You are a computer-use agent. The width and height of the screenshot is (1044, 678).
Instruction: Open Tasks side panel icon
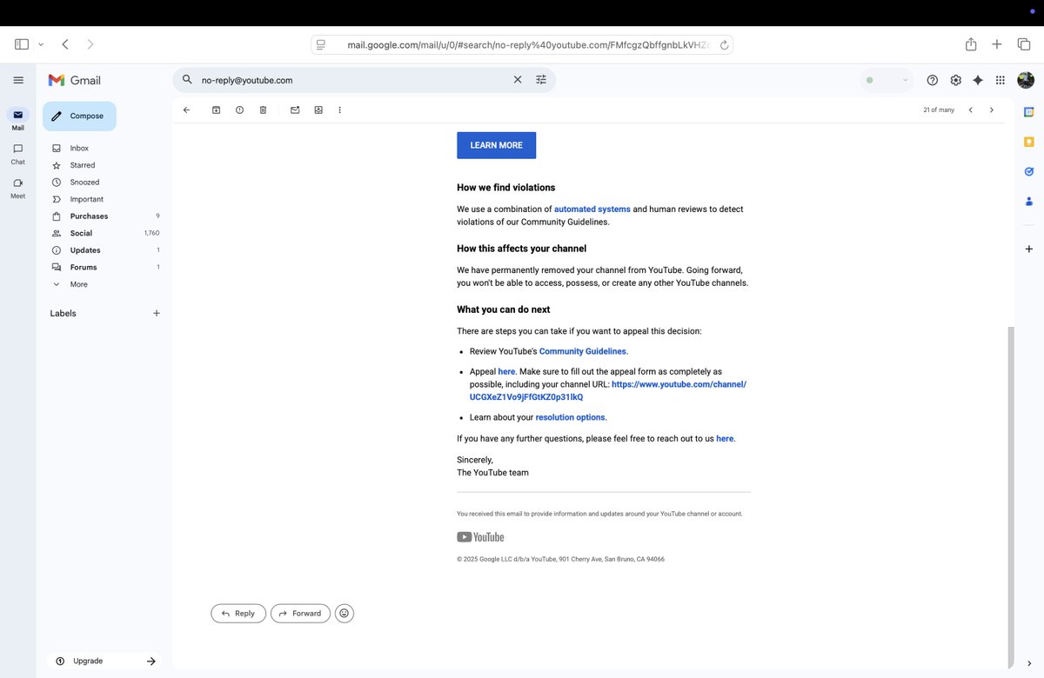pyautogui.click(x=1029, y=171)
